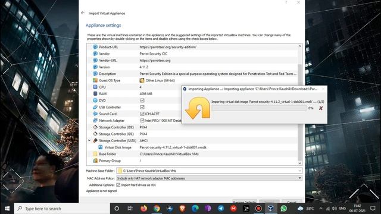This screenshot has height=214, width=381.
Task: Select the Description row icon
Action: tap(95, 74)
